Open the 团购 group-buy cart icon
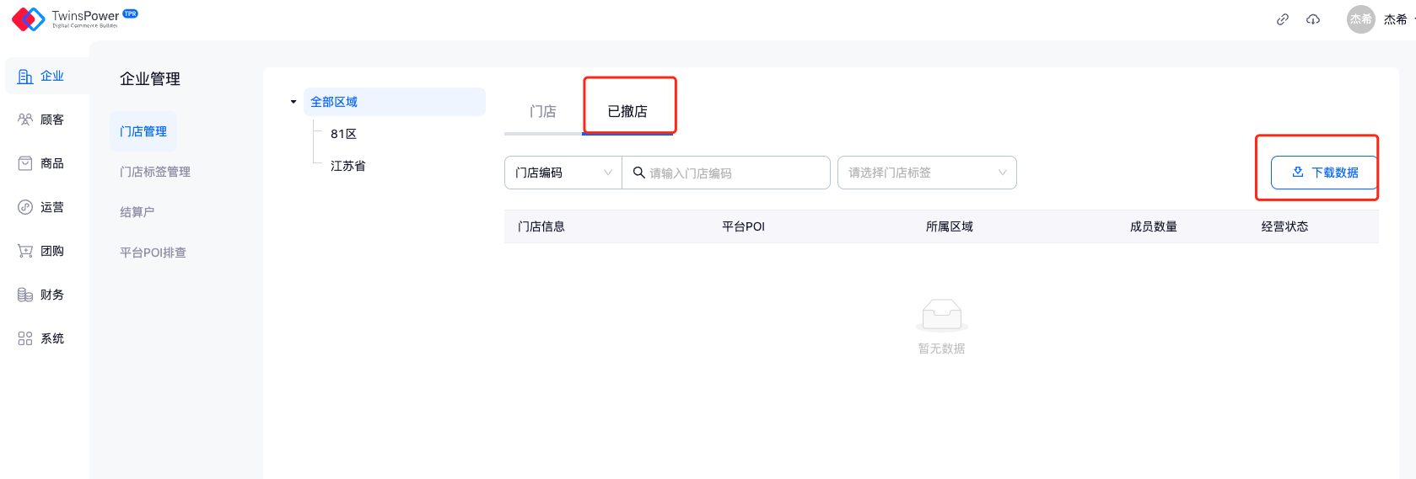This screenshot has height=479, width=1416. click(x=25, y=251)
